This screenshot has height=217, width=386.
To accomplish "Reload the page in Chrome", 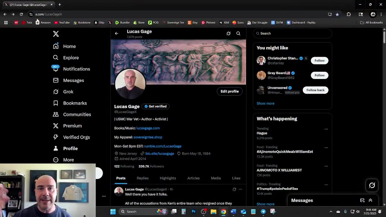I will [x=21, y=14].
